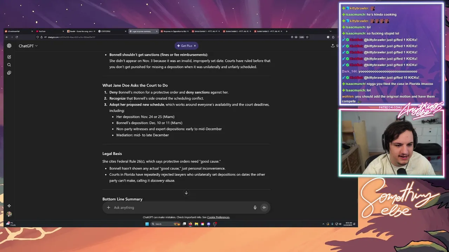
Task: Start voice mode with the waveform icon
Action: [x=264, y=208]
